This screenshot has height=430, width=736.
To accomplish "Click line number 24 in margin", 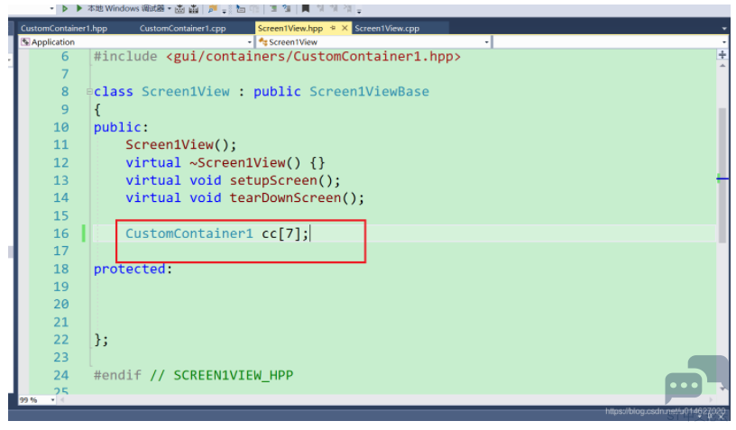I will coord(61,375).
